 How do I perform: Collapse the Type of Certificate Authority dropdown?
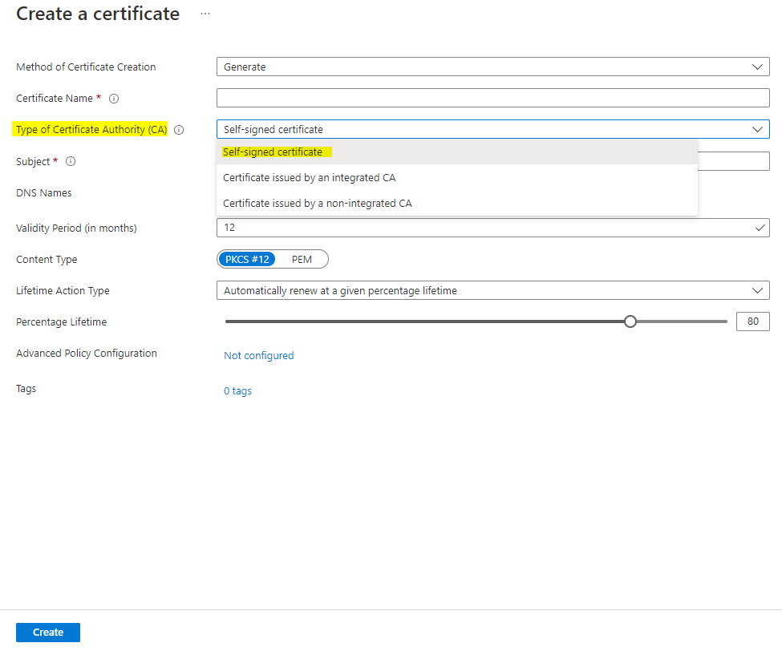(492, 129)
